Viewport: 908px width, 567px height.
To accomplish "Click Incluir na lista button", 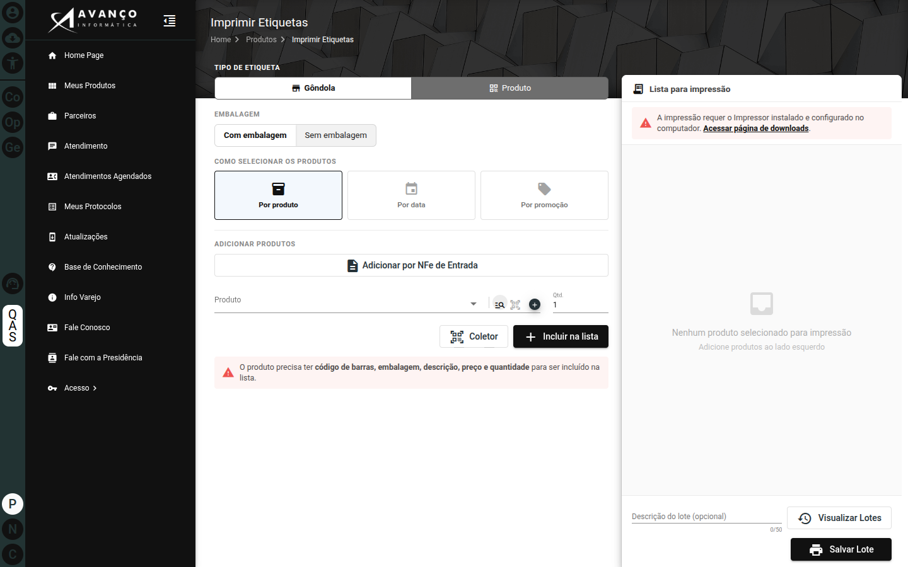I will 561,336.
